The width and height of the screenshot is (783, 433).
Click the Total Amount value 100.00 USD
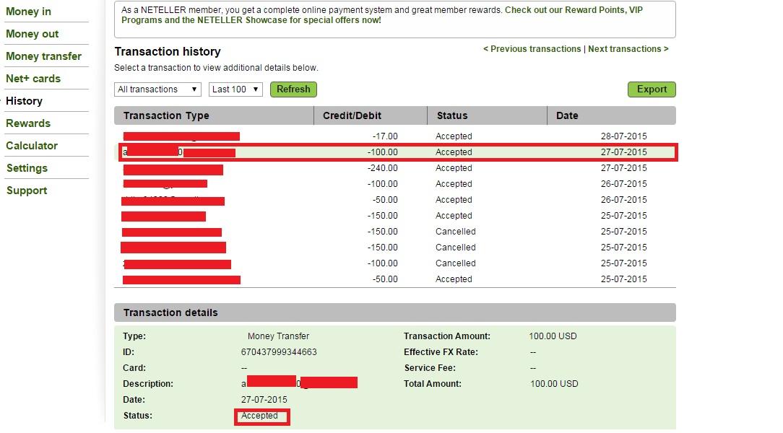coord(554,384)
